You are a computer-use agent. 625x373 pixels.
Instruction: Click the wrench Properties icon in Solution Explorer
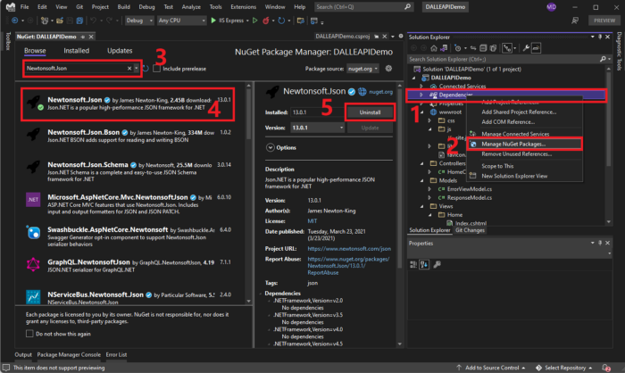[x=526, y=48]
